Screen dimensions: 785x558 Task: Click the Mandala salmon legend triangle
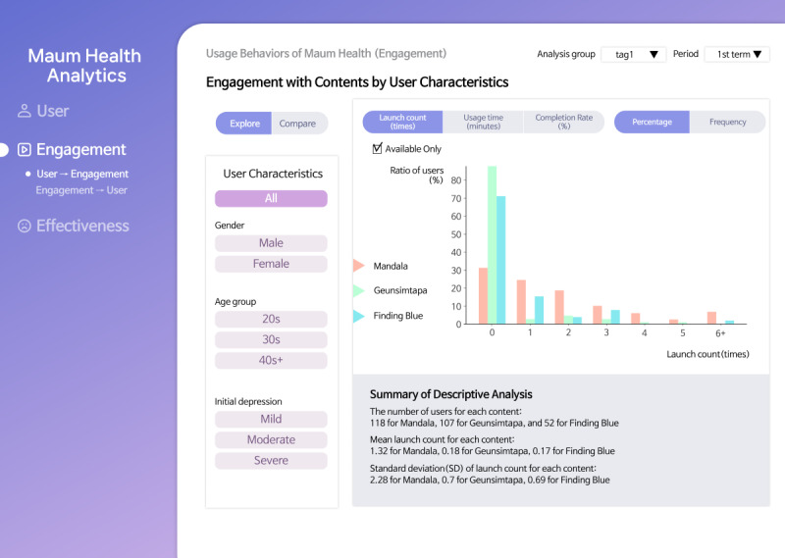[x=358, y=265]
